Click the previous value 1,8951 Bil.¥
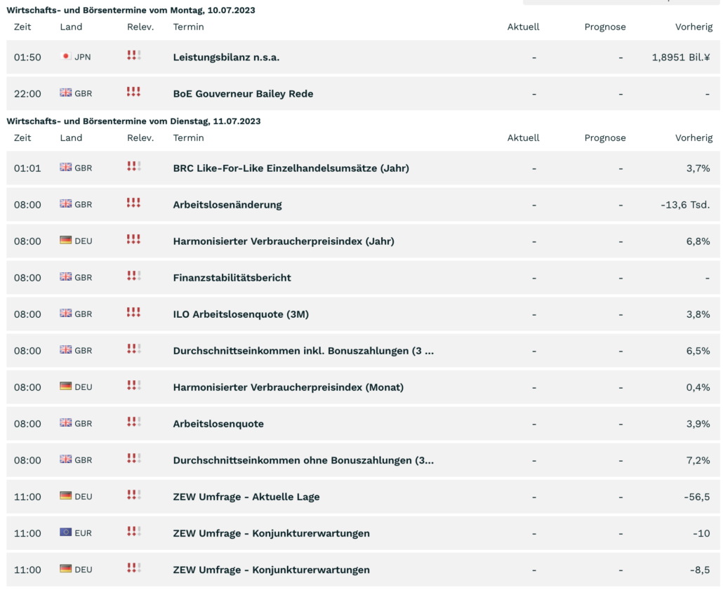The image size is (723, 590). tap(681, 57)
